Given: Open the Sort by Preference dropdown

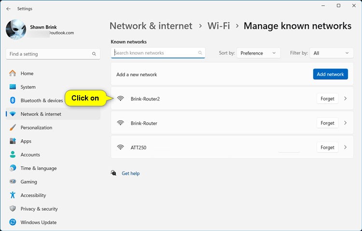Looking at the screenshot, I should pos(258,53).
